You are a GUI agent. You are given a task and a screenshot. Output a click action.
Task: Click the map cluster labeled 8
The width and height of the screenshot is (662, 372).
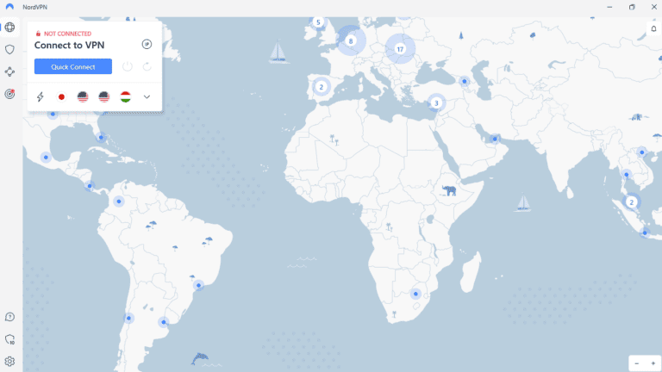click(x=351, y=41)
